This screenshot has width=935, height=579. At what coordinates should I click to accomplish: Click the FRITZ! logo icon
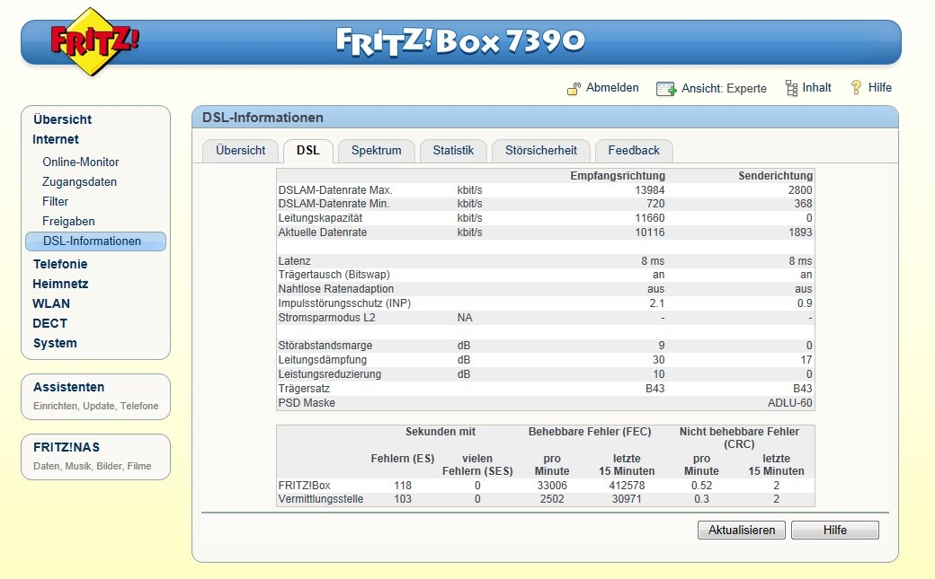[x=93, y=41]
